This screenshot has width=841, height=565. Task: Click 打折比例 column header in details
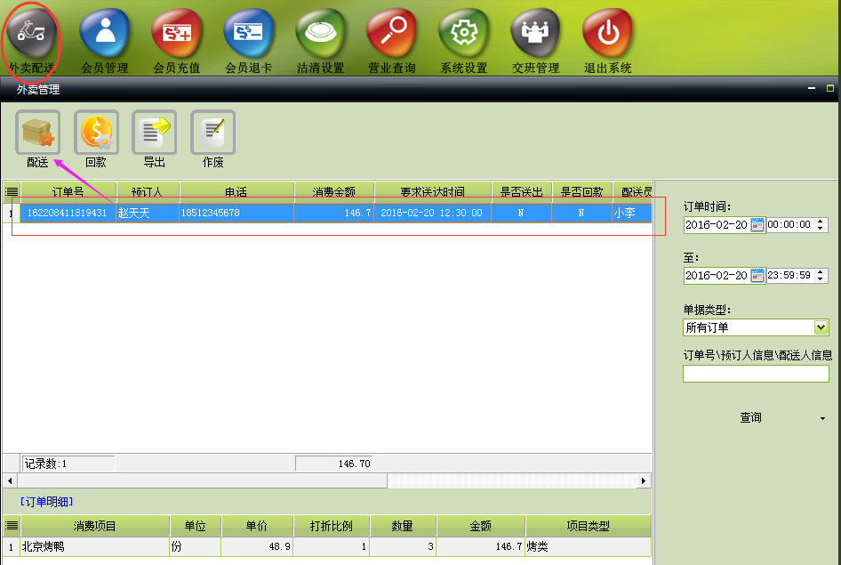pos(331,526)
